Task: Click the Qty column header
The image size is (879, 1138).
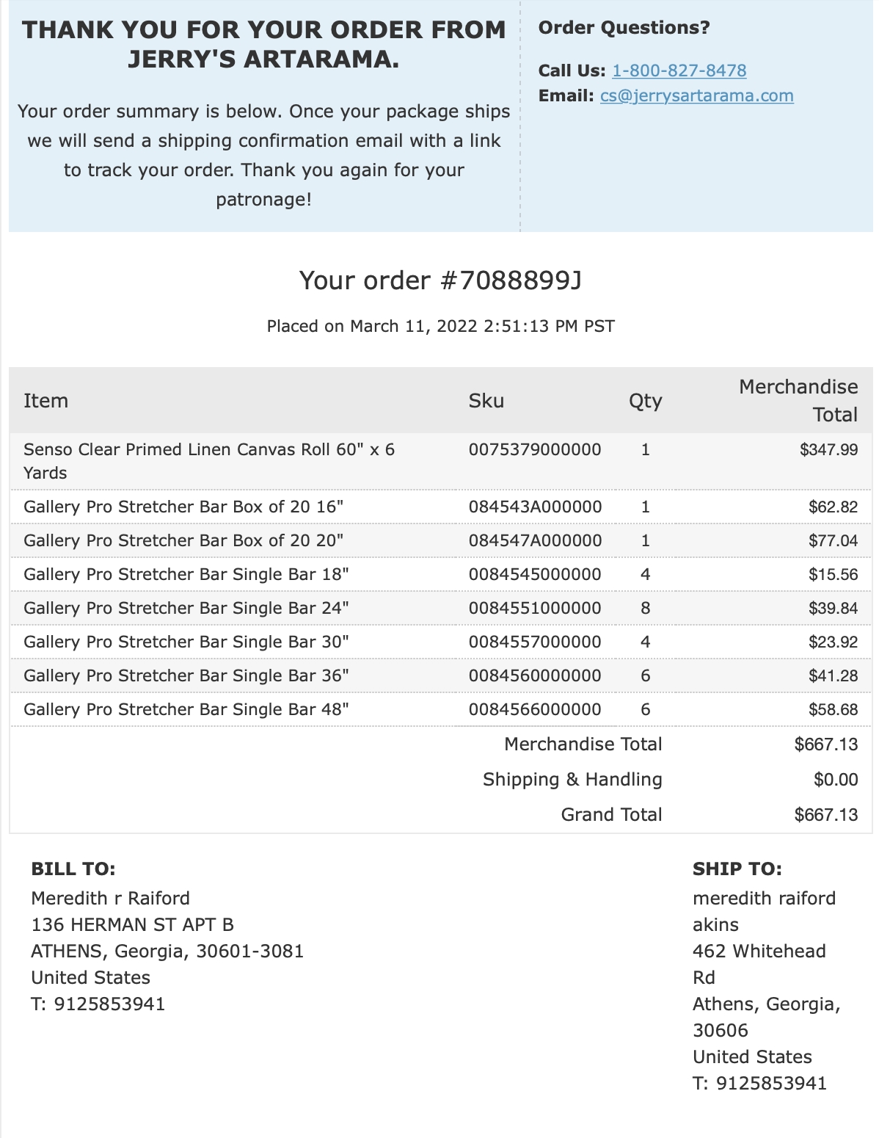Action: click(645, 401)
